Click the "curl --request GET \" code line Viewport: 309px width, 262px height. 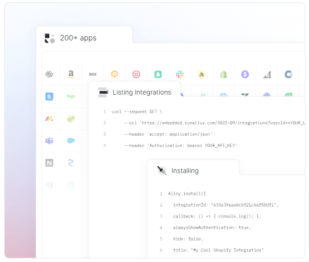click(137, 111)
